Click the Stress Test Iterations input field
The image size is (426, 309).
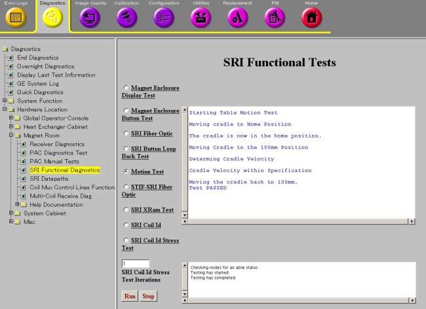(136, 263)
